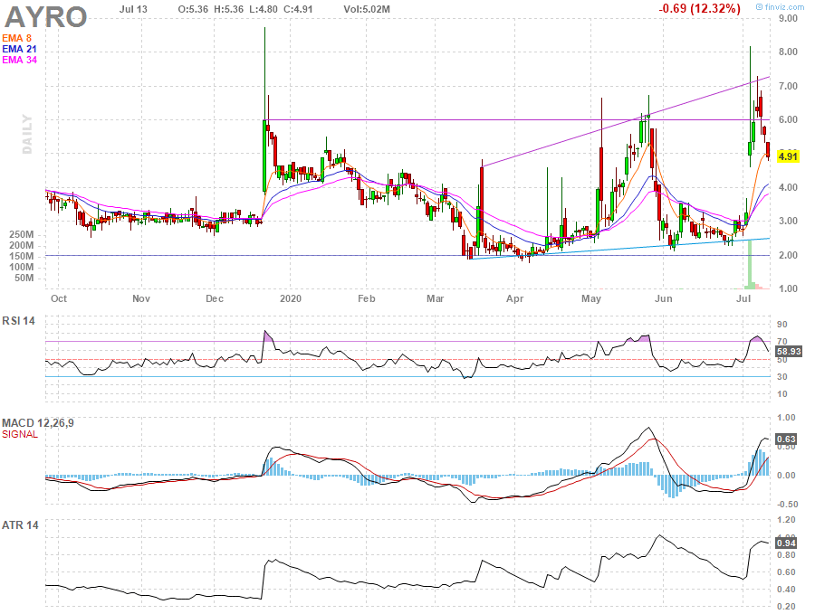Click the ATR 14 indicator title
Screen dimensions: 815x614
point(20,525)
